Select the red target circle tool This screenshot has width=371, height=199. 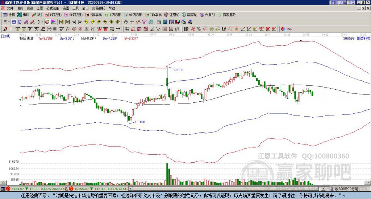[x=74, y=29]
